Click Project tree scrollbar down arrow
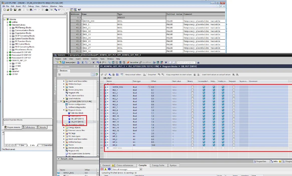The width and height of the screenshot is (292, 176). coord(98,155)
